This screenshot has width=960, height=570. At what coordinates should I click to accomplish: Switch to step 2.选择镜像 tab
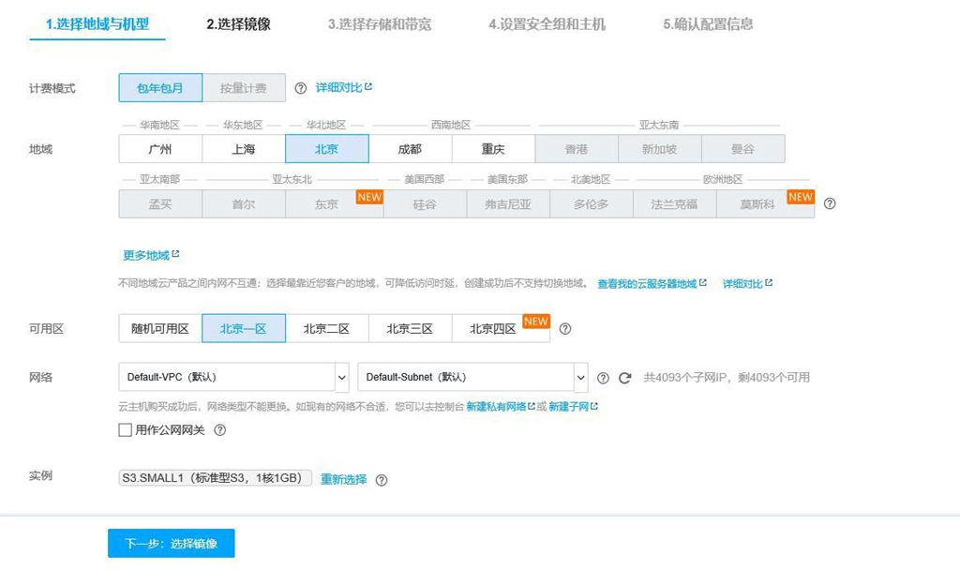[x=238, y=24]
